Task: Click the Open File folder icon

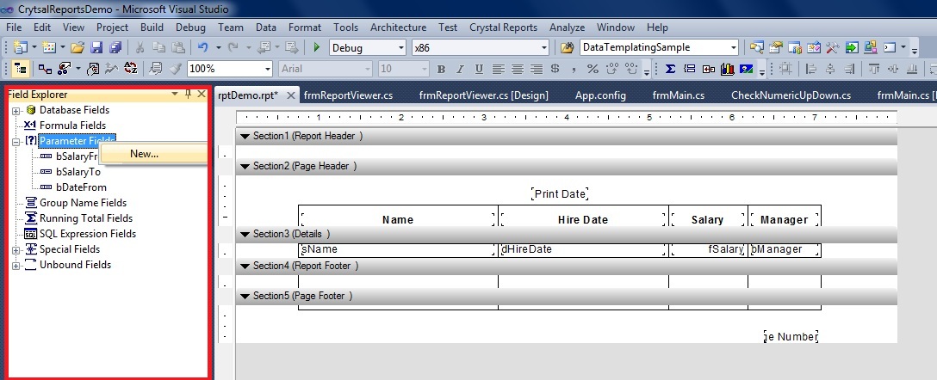Action: pyautogui.click(x=78, y=47)
